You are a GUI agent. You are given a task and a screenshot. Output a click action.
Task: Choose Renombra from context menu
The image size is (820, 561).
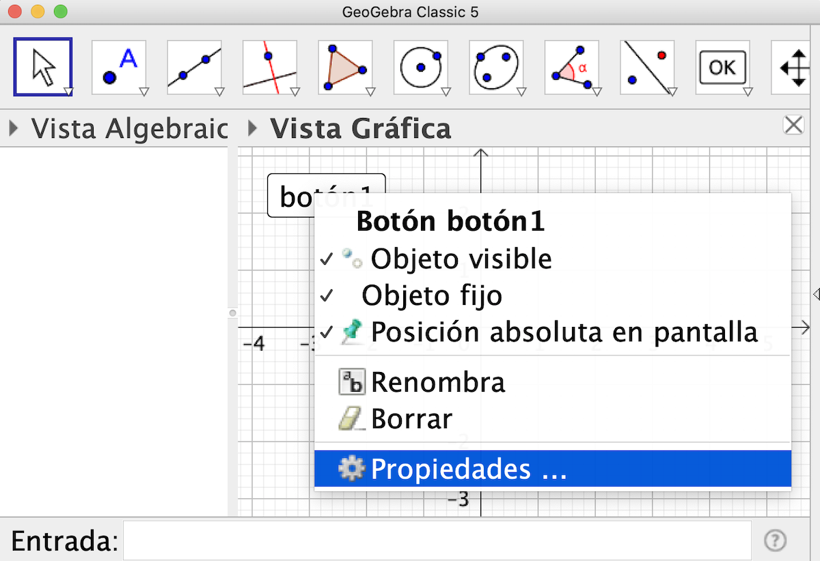click(552, 382)
